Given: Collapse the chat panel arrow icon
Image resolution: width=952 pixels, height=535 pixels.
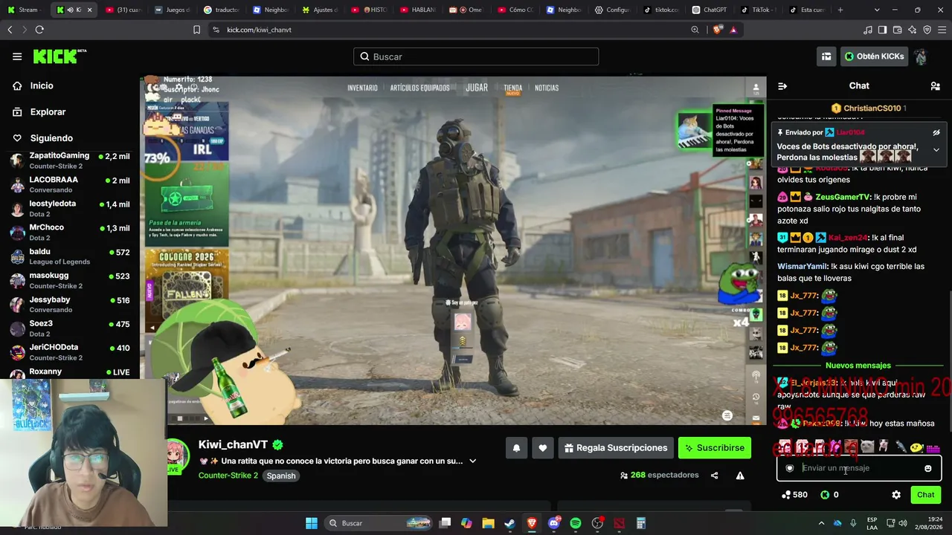Looking at the screenshot, I should (782, 86).
